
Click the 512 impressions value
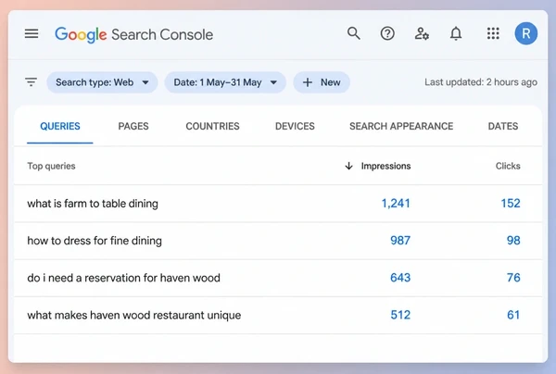(400, 315)
